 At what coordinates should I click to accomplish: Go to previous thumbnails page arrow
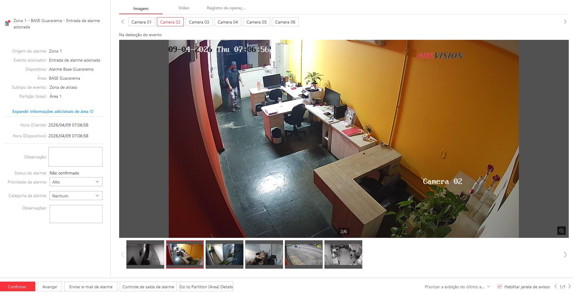click(122, 254)
